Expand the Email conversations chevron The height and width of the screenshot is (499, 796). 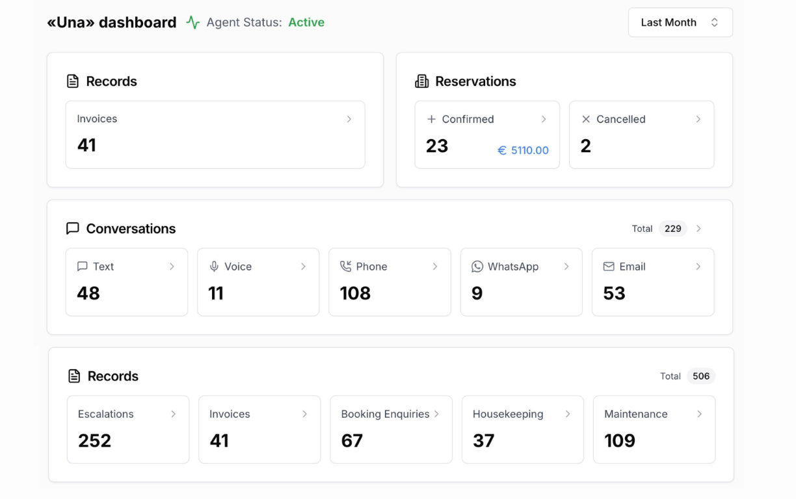698,266
